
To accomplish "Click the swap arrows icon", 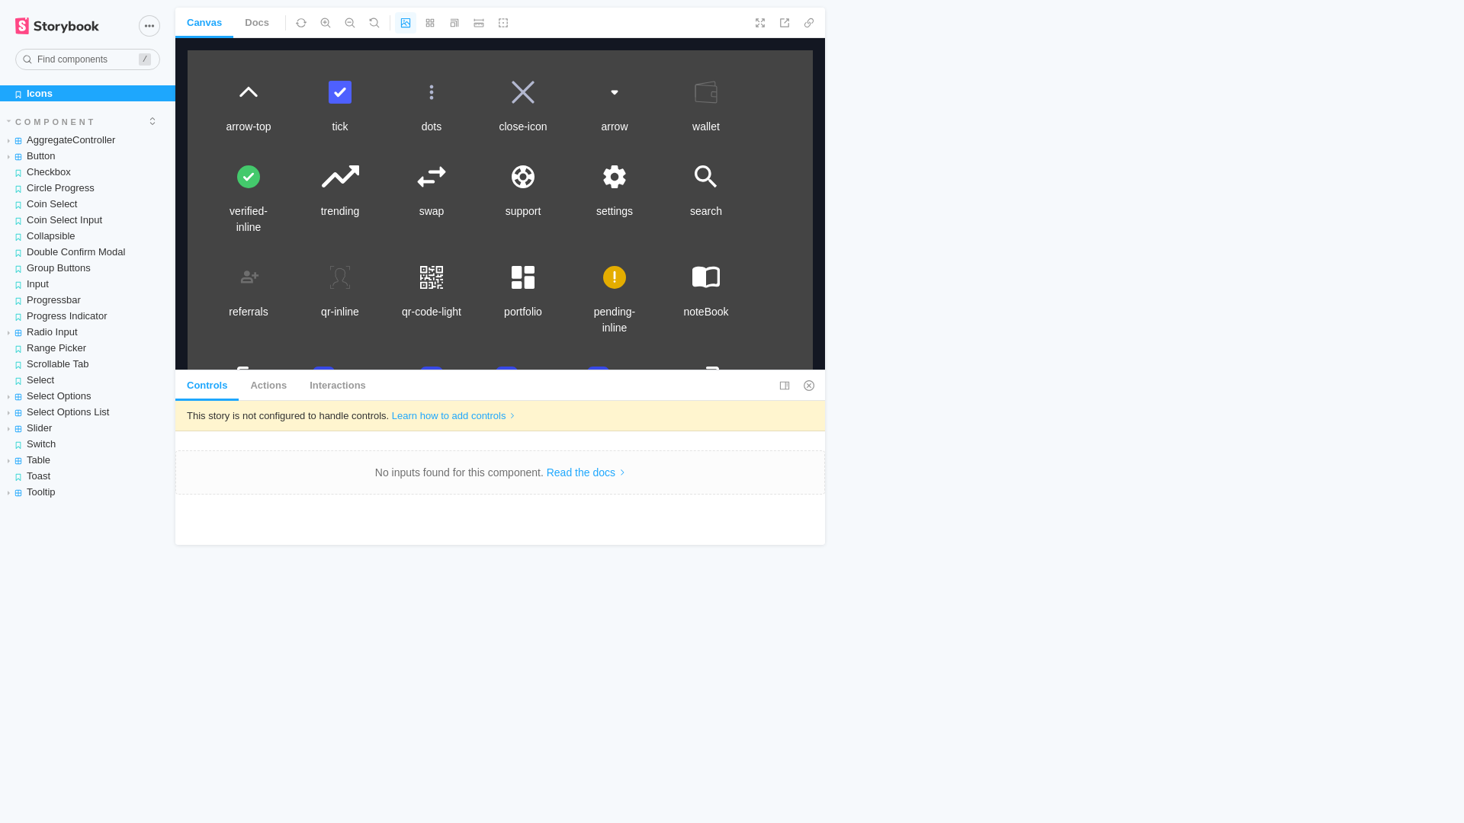I will 432,177.
